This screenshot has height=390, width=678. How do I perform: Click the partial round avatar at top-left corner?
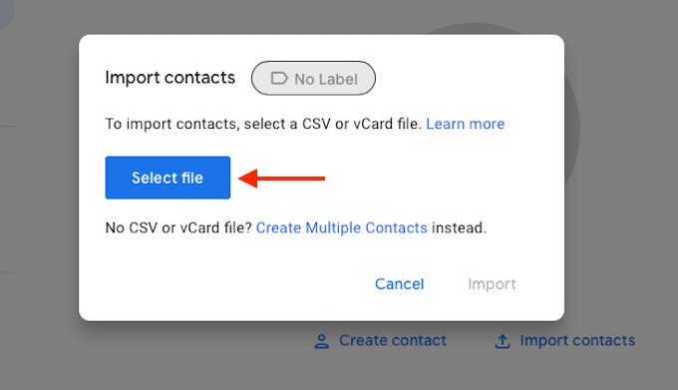tap(6, 12)
